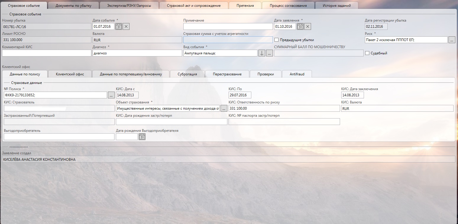This screenshot has height=224, width=458.
Task: Open calendar picker for Дата события
Action: point(119,27)
